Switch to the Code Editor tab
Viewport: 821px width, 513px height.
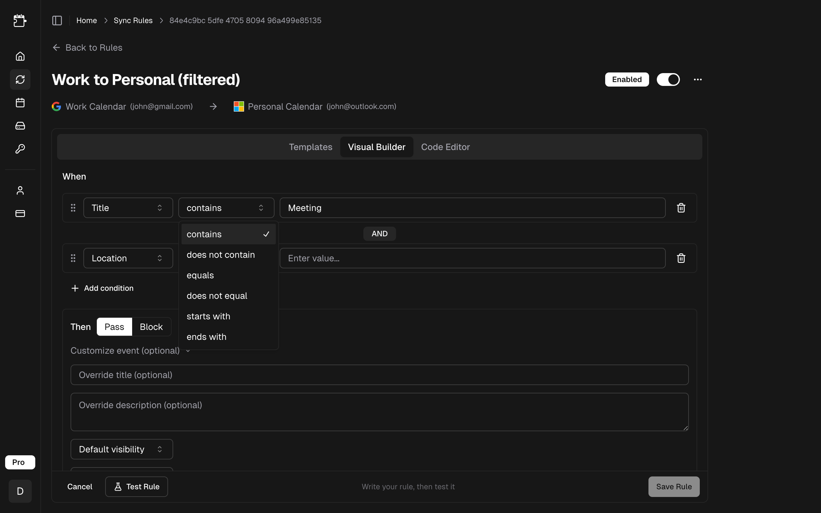(445, 147)
